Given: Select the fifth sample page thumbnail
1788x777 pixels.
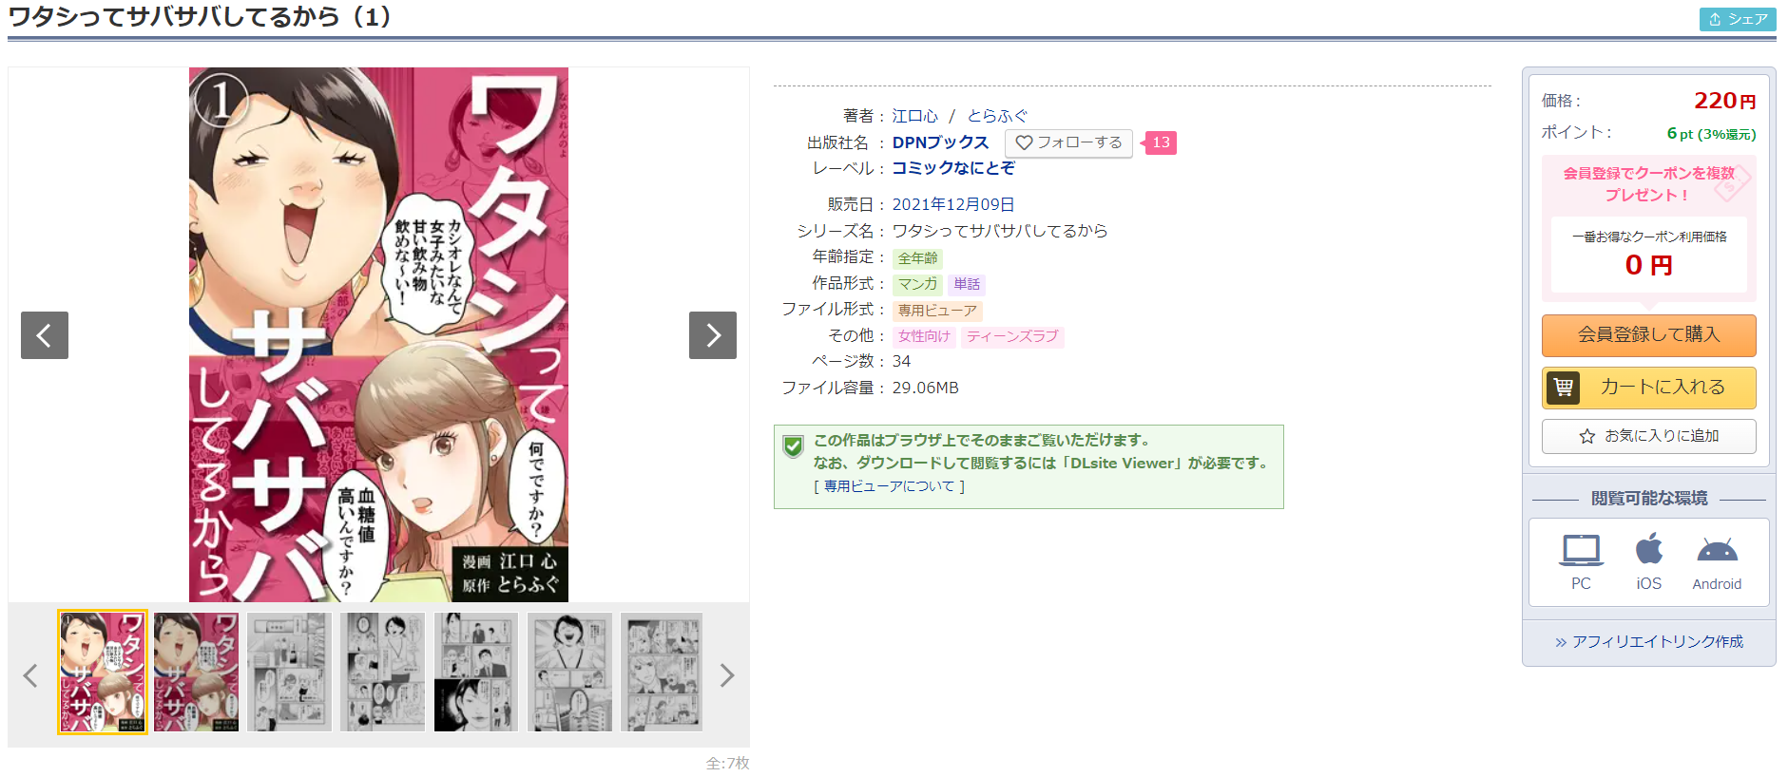Looking at the screenshot, I should (476, 672).
